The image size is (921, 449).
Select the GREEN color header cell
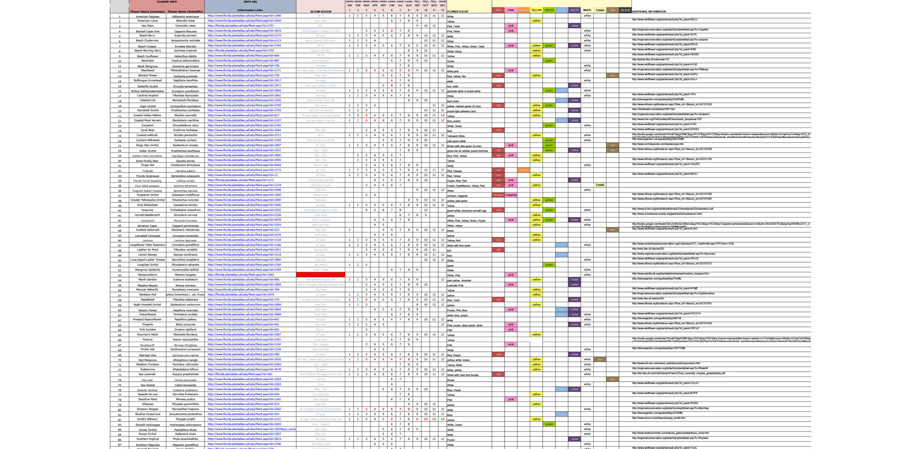[549, 10]
